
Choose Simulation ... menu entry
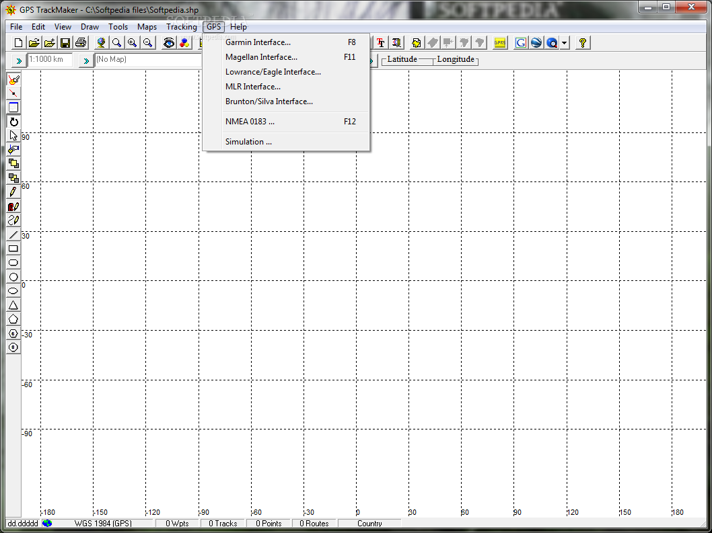tap(287, 142)
